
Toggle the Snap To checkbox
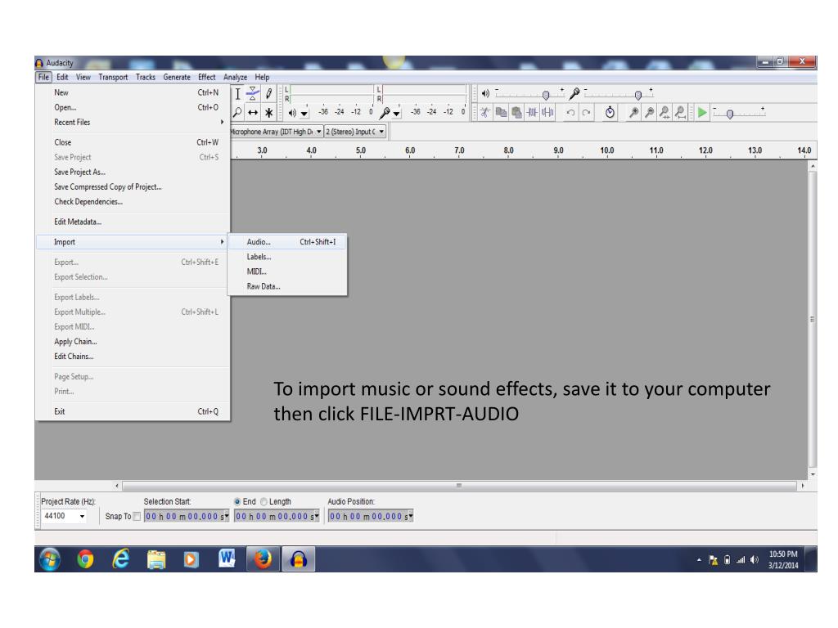point(137,517)
